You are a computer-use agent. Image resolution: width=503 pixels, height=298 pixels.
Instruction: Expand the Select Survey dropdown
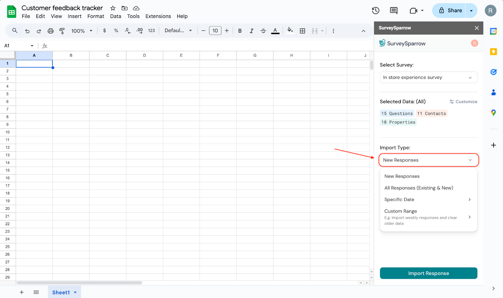428,78
